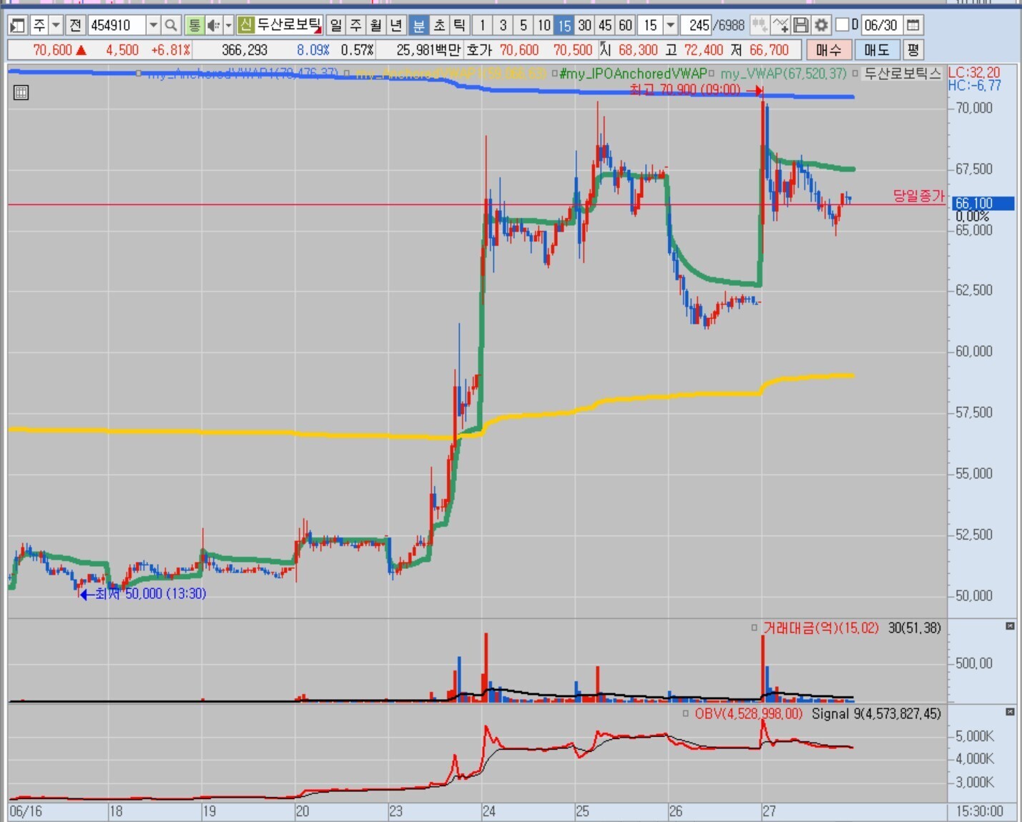Toggle the green 통 button
This screenshot has width=1022, height=822.
(194, 26)
